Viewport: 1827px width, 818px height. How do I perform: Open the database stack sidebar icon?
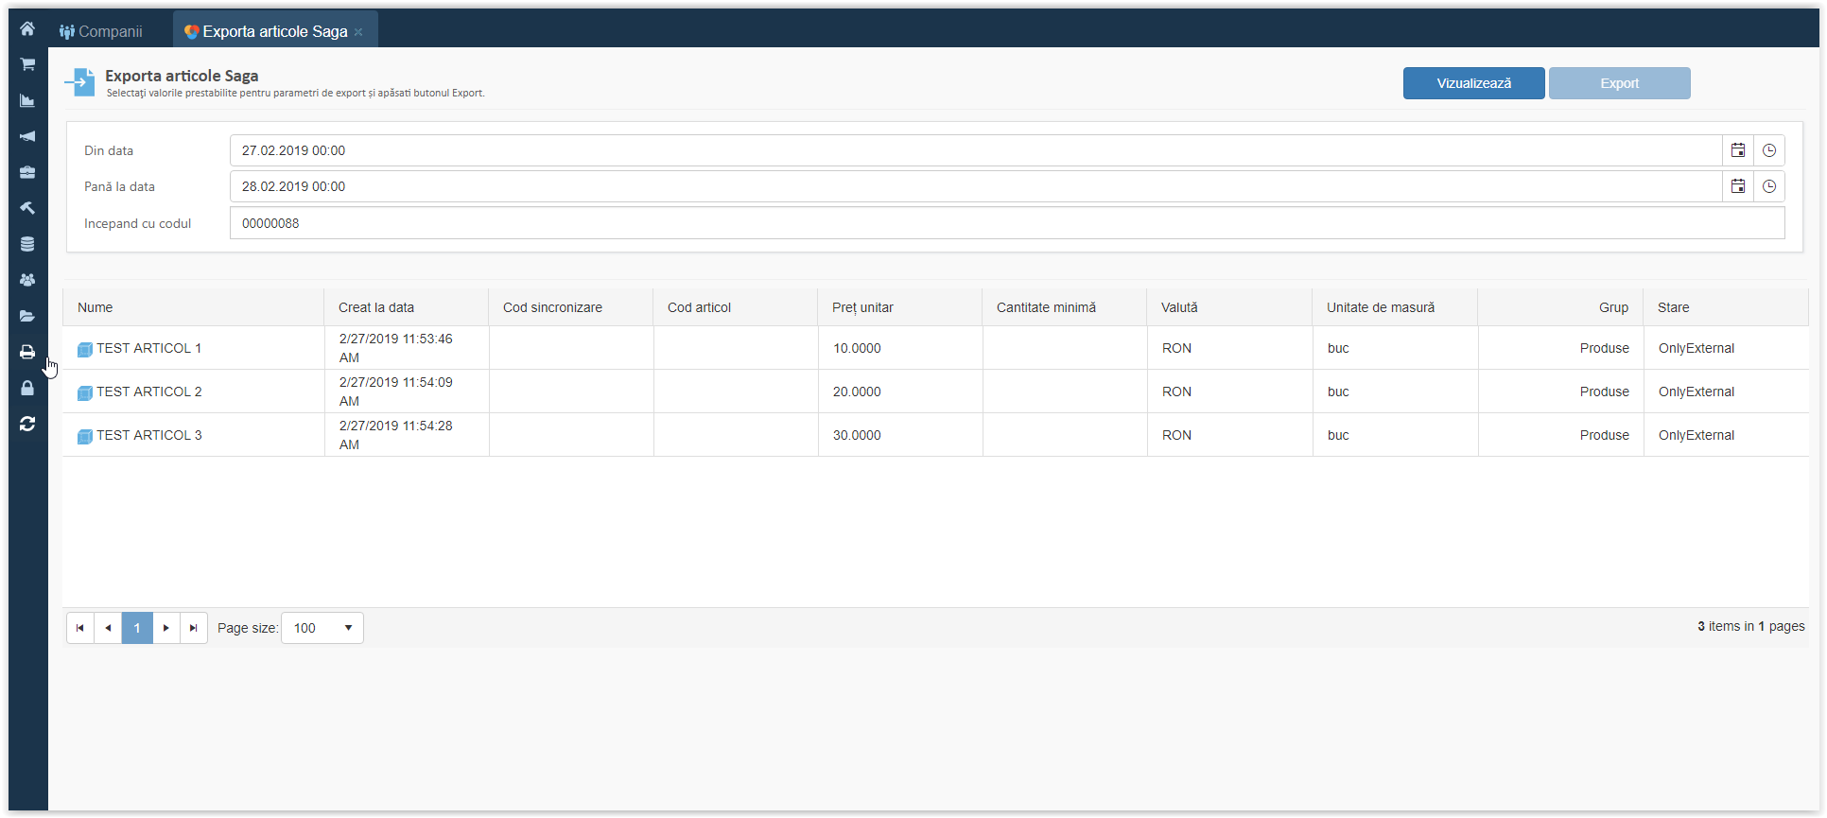[x=27, y=244]
